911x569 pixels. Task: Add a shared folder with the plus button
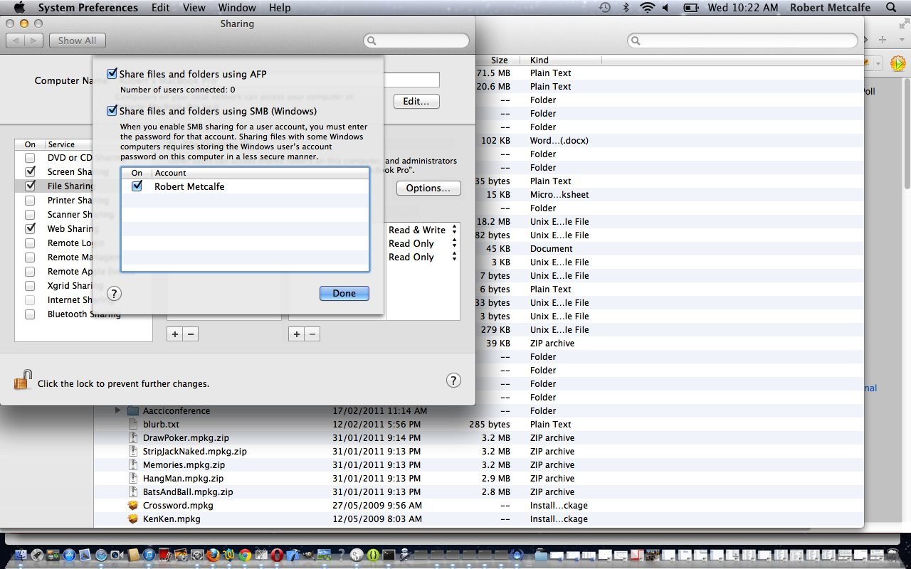[x=174, y=334]
